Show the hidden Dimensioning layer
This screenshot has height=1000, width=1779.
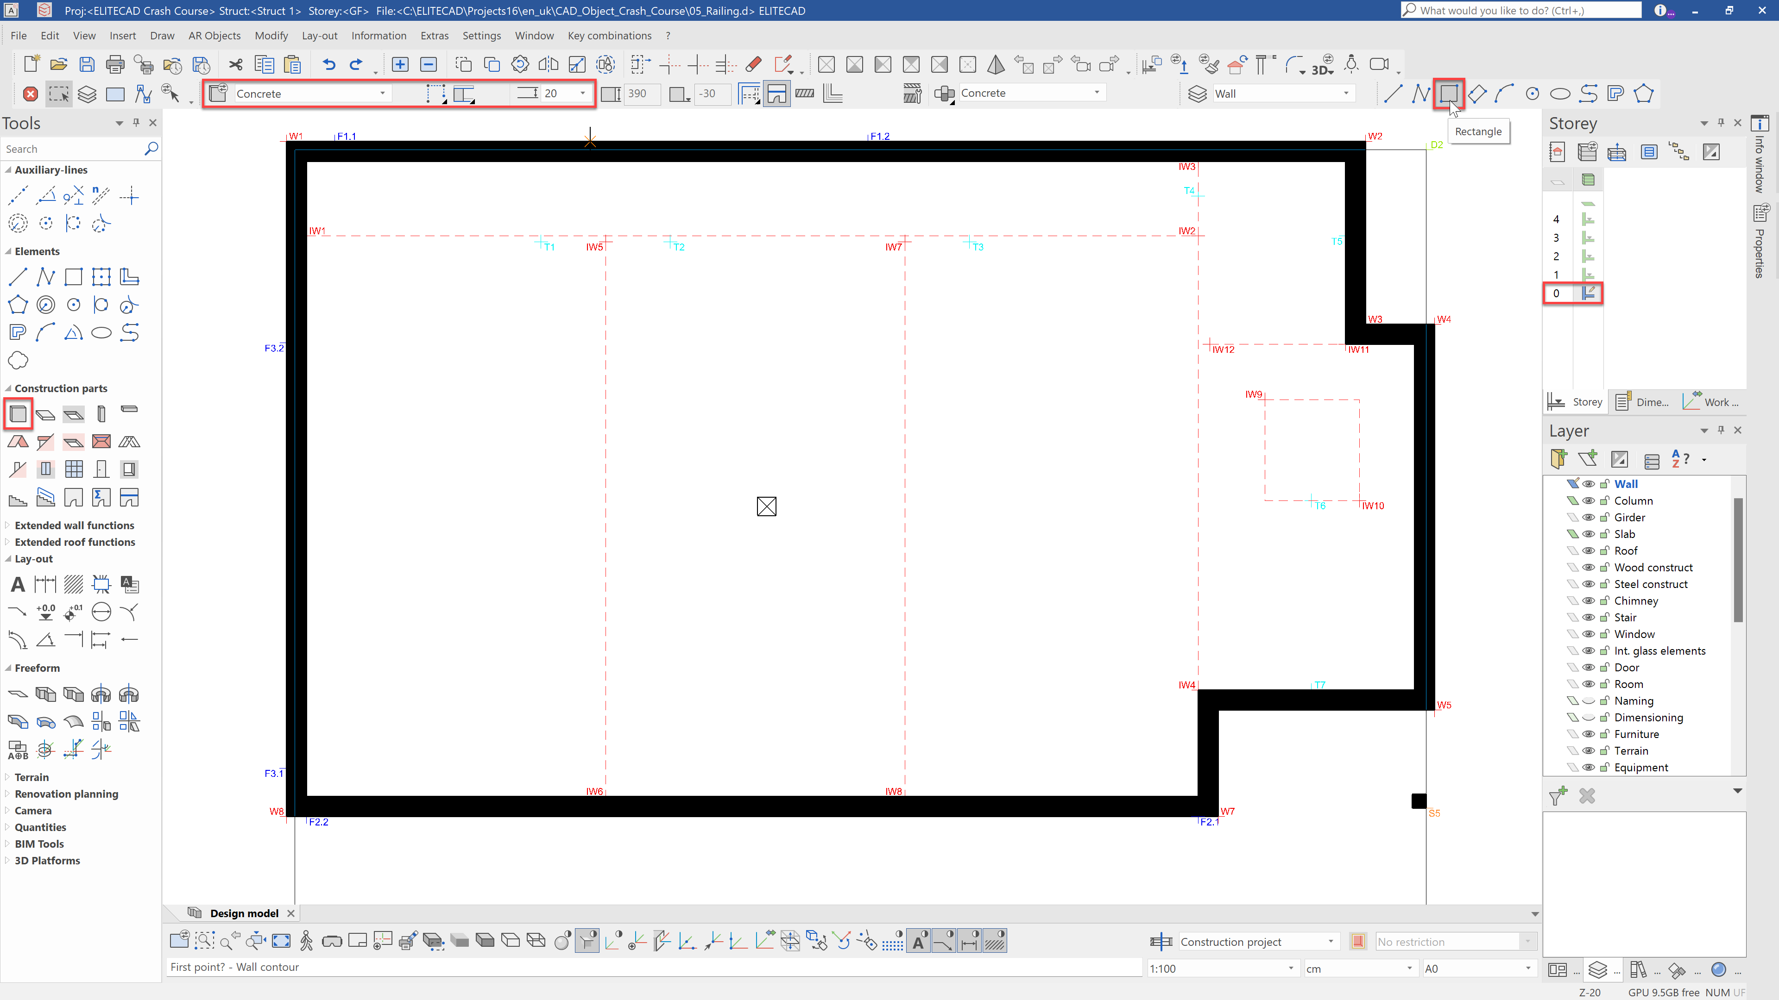[1589, 718]
